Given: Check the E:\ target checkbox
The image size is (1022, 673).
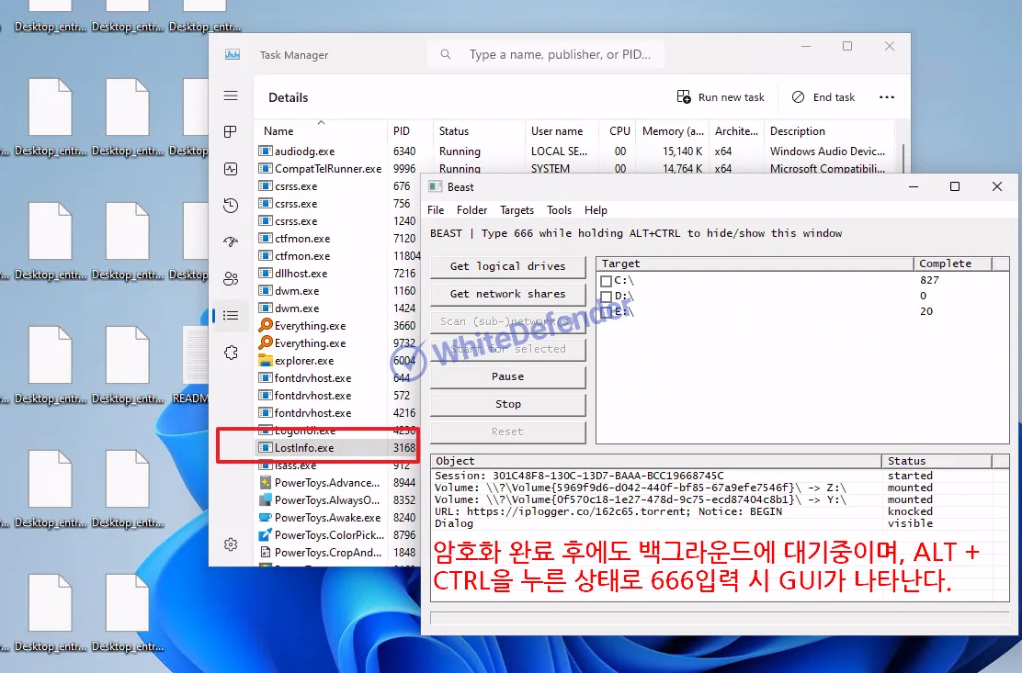Looking at the screenshot, I should 606,312.
